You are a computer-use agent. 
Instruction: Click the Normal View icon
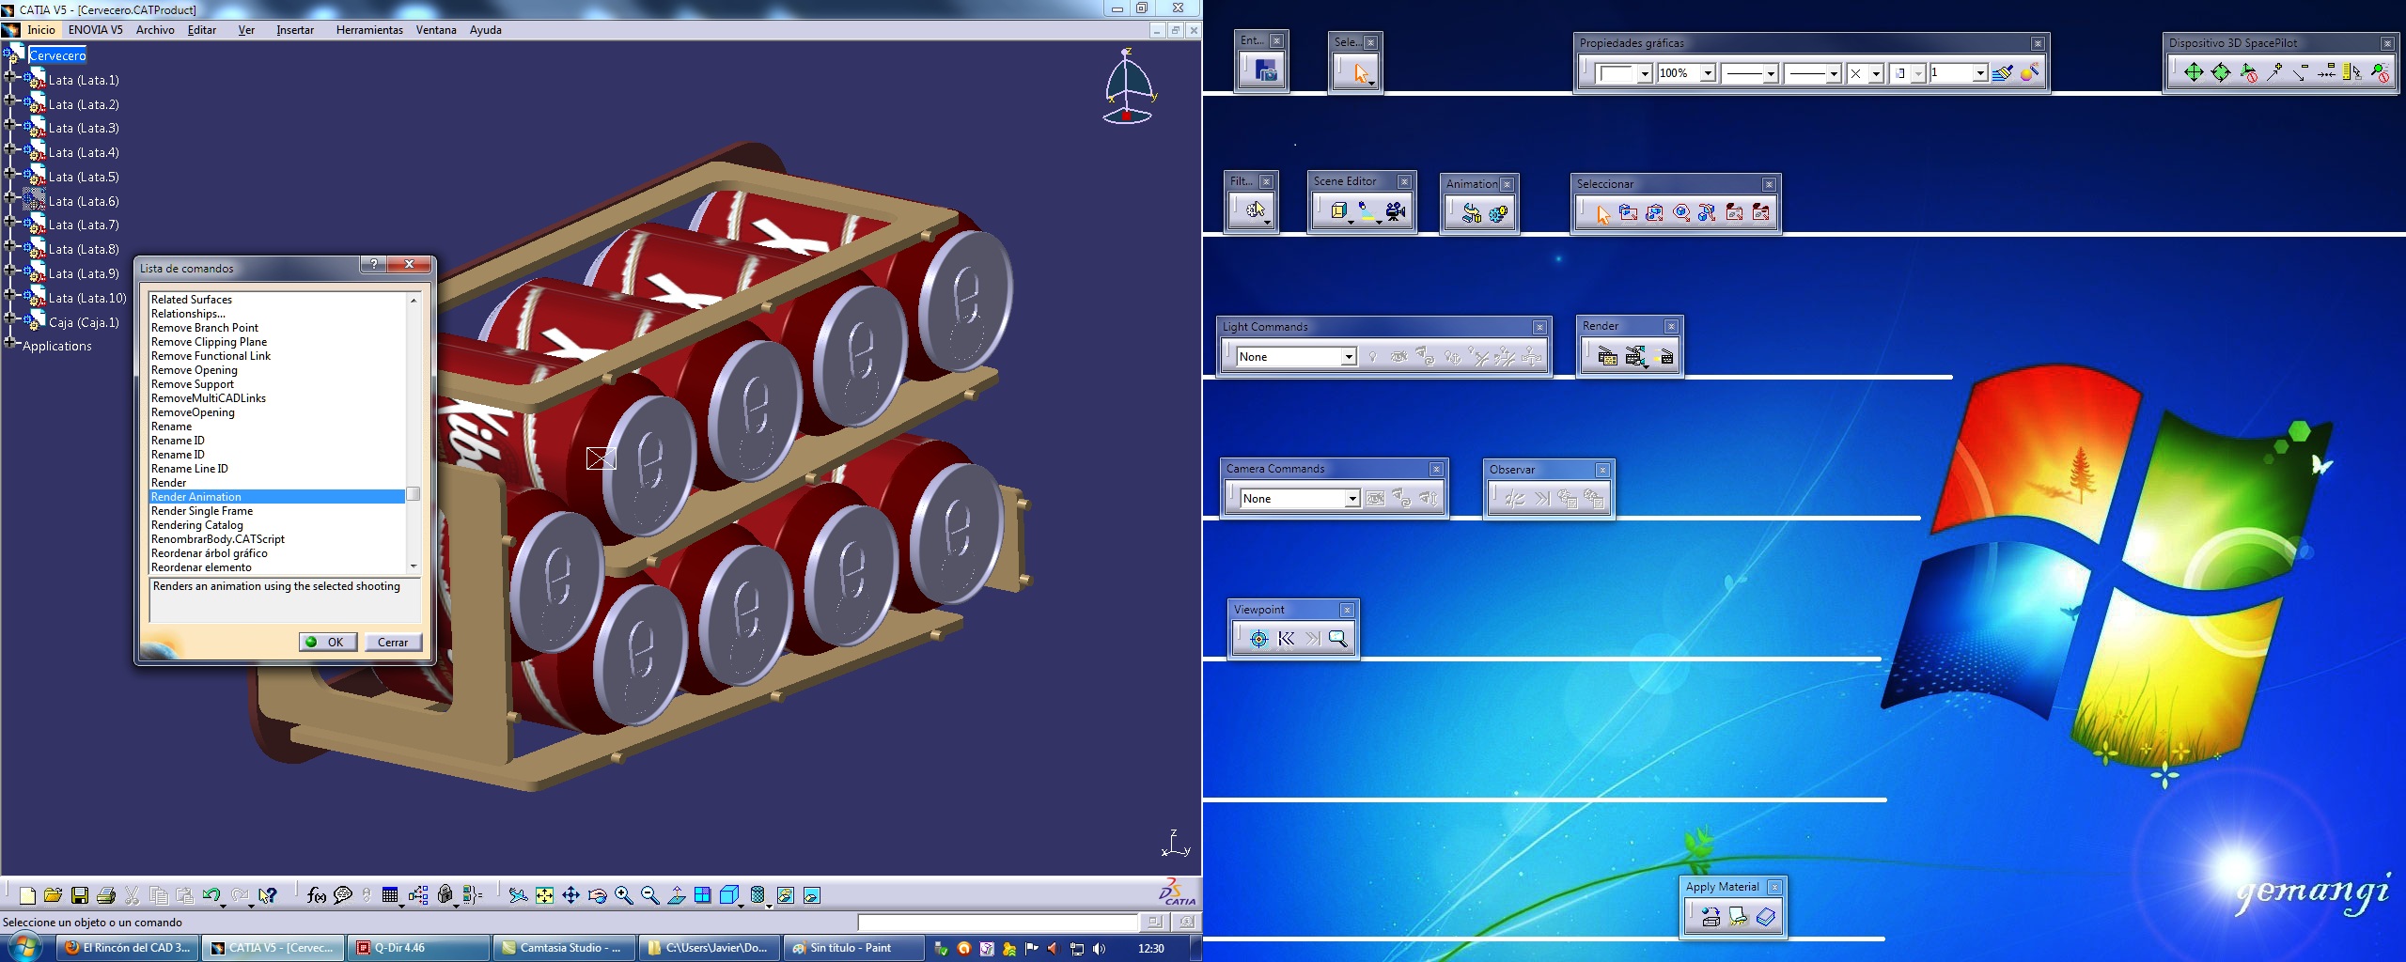676,895
